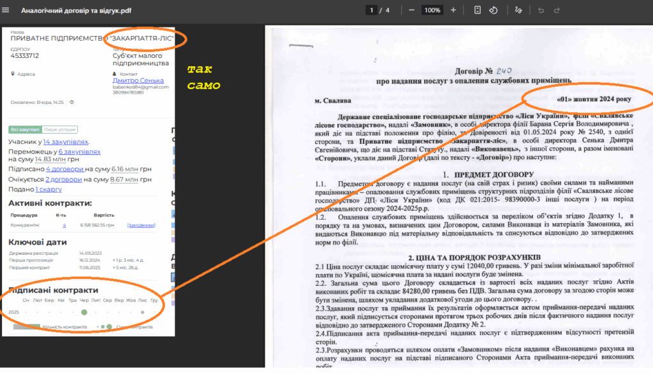The height and width of the screenshot is (374, 653).
Task: Open the '[замовники]' link in Активні контракти
Action: coord(140,226)
